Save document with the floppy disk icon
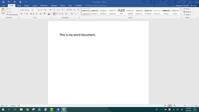 pyautogui.click(x=3, y=2)
